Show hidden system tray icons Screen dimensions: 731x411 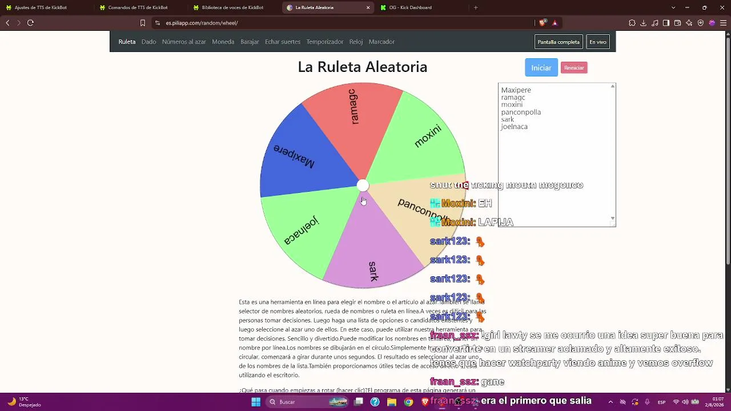(x=610, y=402)
